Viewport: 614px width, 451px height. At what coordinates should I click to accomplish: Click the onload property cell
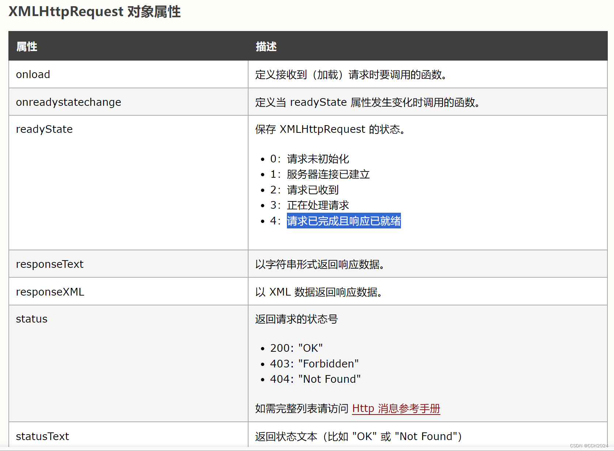(x=33, y=74)
